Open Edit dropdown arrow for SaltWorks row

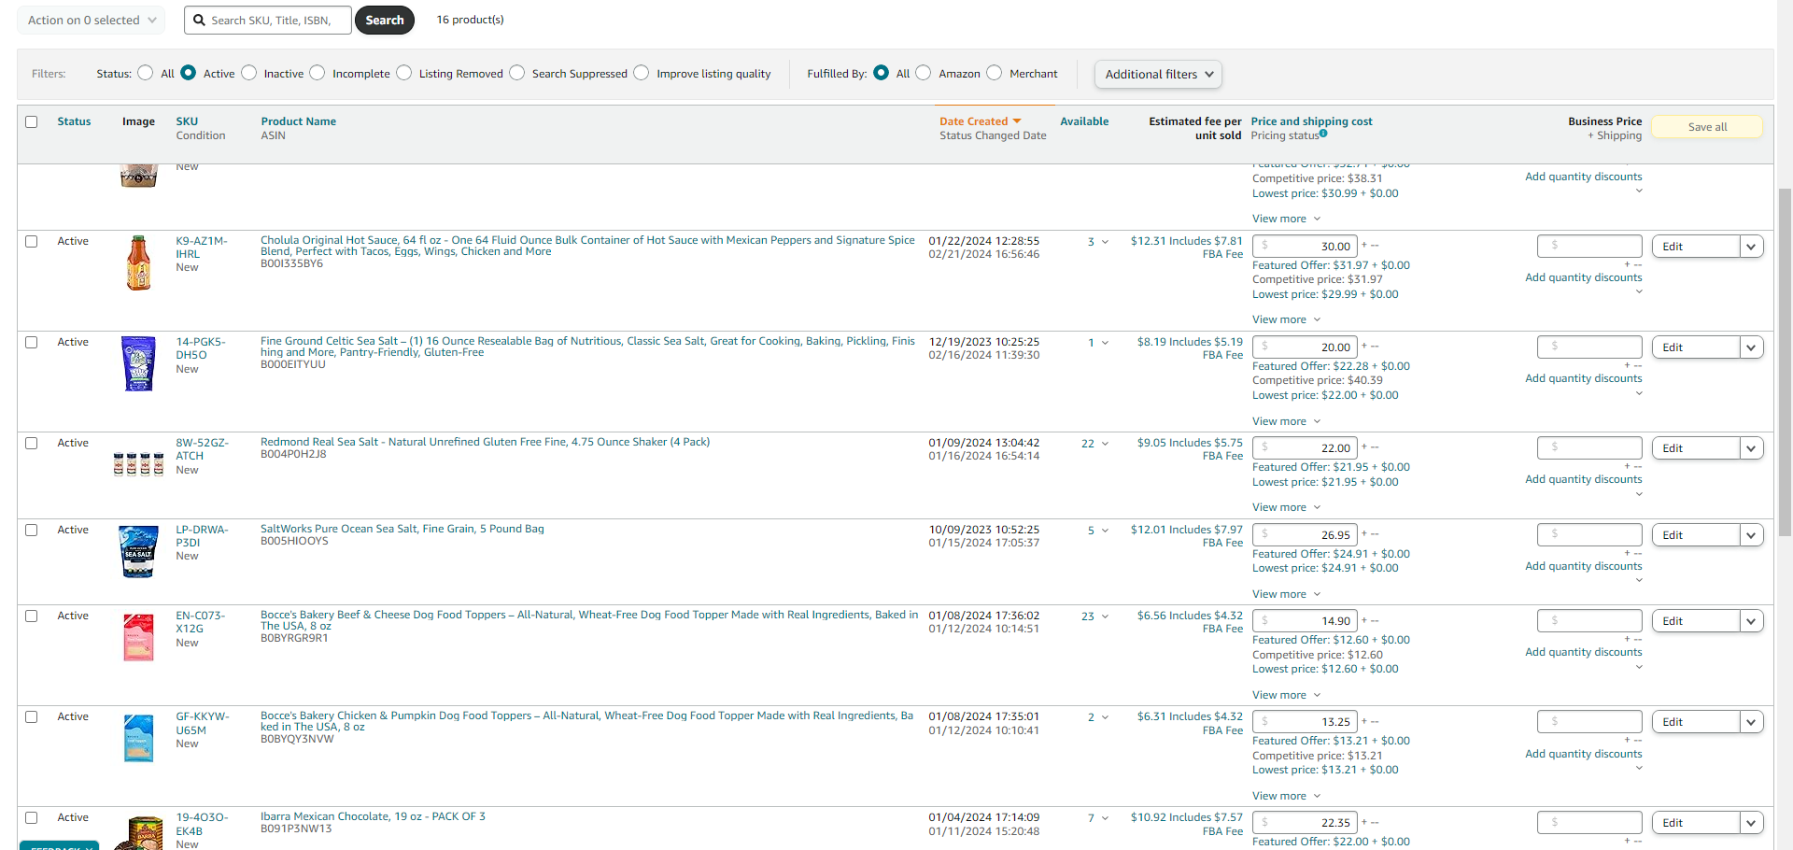pyautogui.click(x=1751, y=535)
